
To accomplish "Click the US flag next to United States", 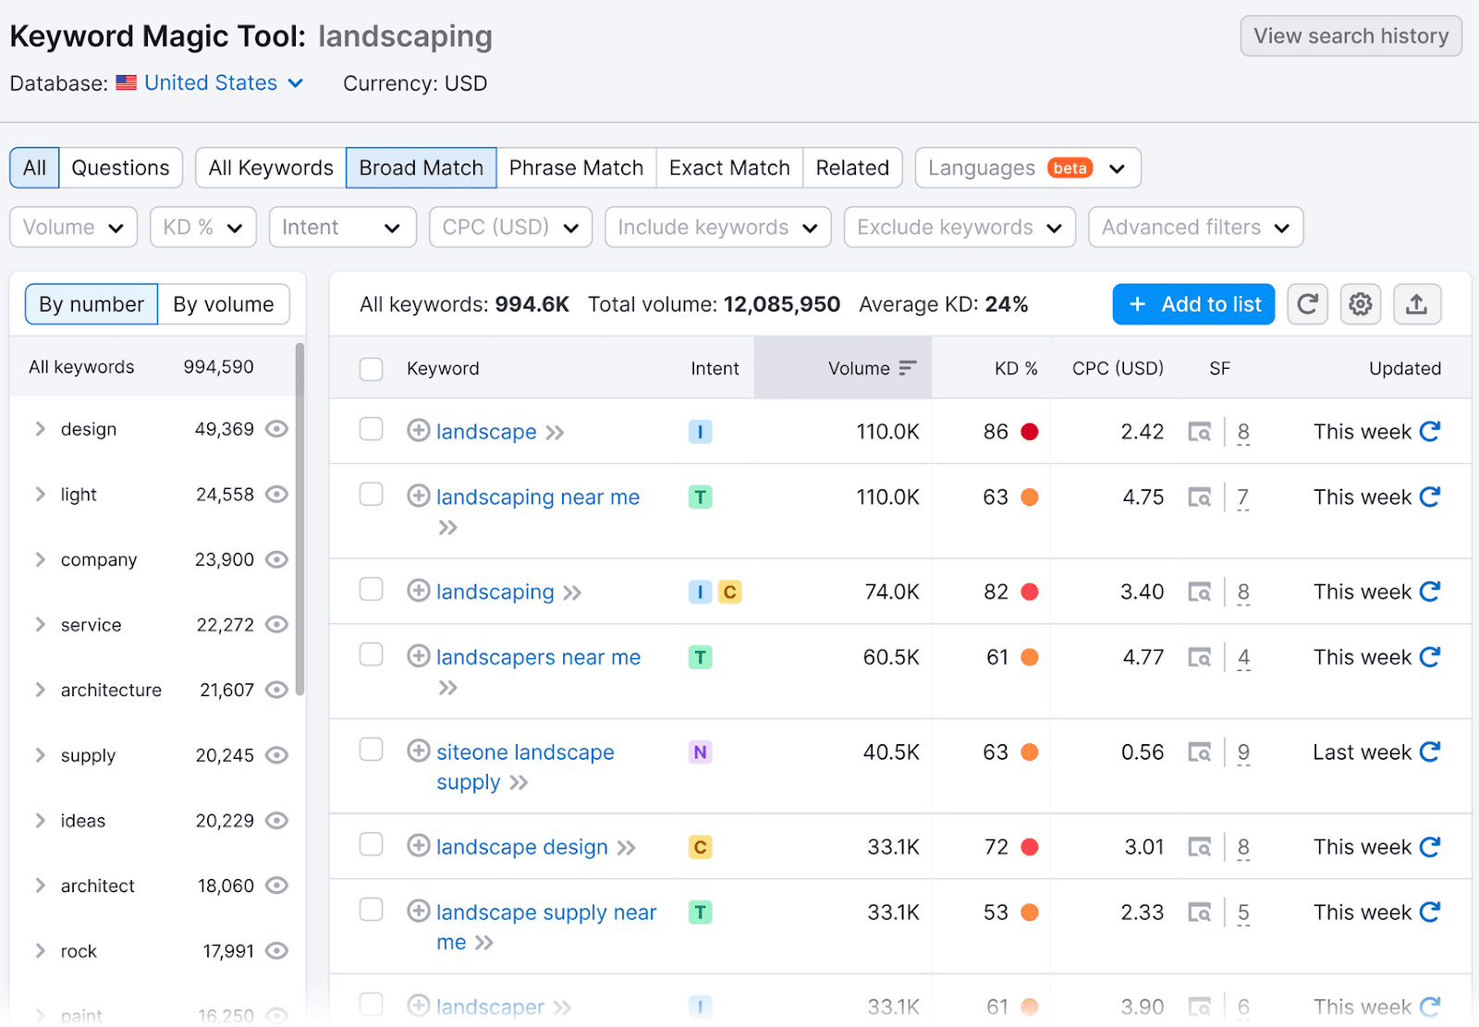I will pyautogui.click(x=126, y=82).
